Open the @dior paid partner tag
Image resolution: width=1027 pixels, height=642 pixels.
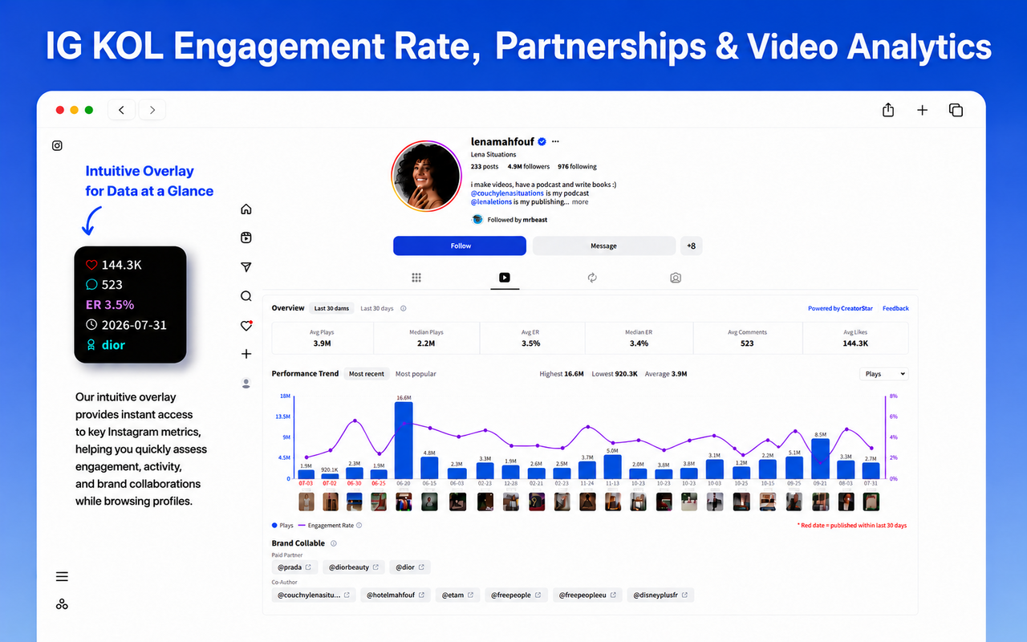(x=410, y=567)
